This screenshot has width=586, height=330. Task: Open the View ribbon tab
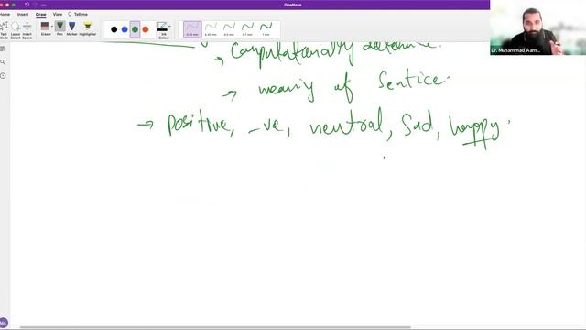58,15
